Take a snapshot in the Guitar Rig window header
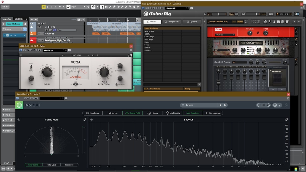The height and width of the screenshot is (172, 306). click(192, 8)
